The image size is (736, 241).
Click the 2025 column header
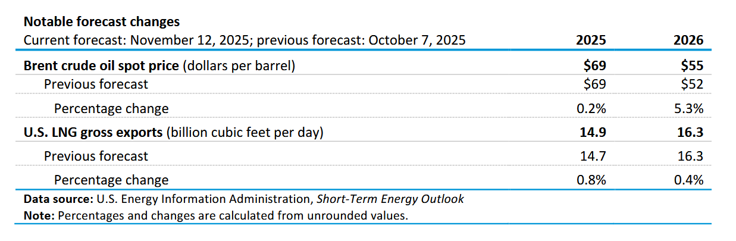click(x=591, y=40)
